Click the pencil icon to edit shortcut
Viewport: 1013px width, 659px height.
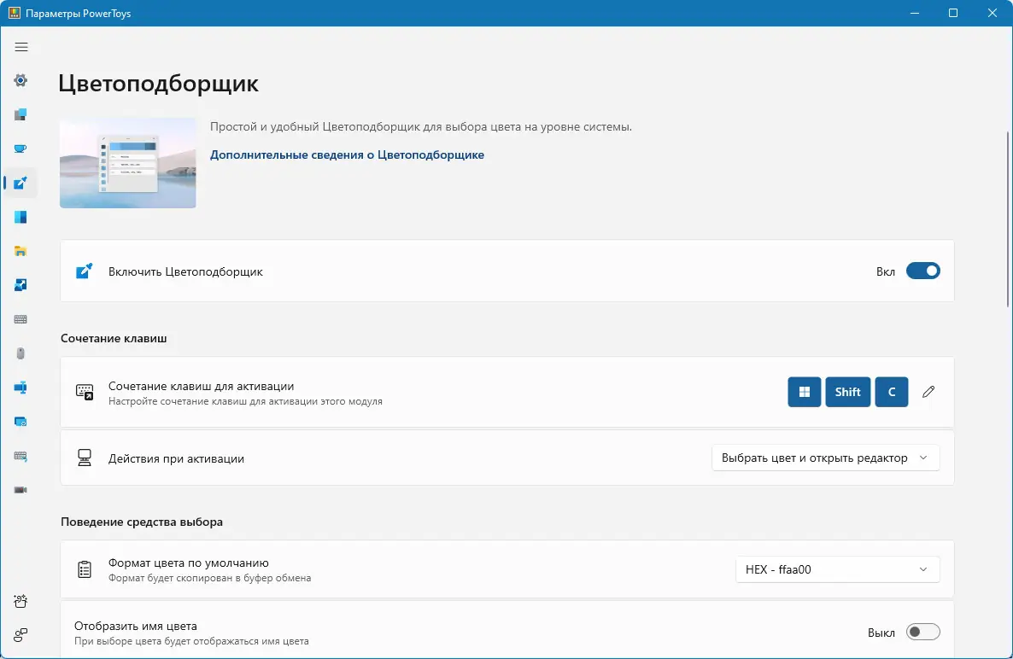[x=928, y=392]
